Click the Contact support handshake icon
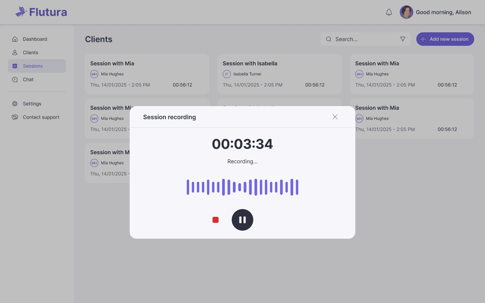The width and height of the screenshot is (485, 303). click(15, 117)
